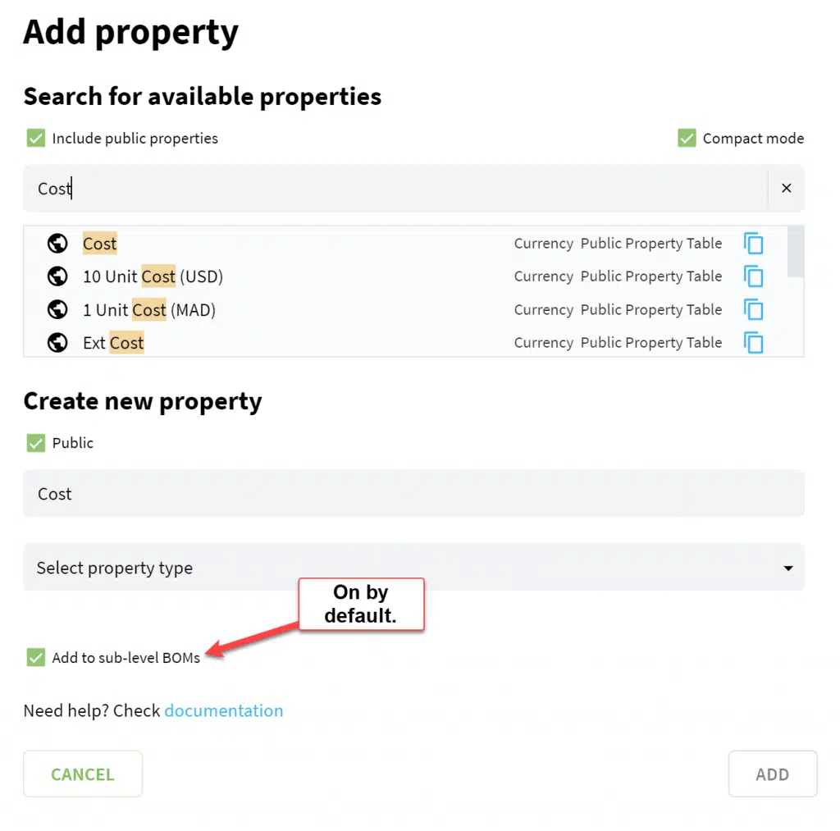Copy the 10 Unit Cost (USD) property
The width and height of the screenshot is (840, 831).
753,276
